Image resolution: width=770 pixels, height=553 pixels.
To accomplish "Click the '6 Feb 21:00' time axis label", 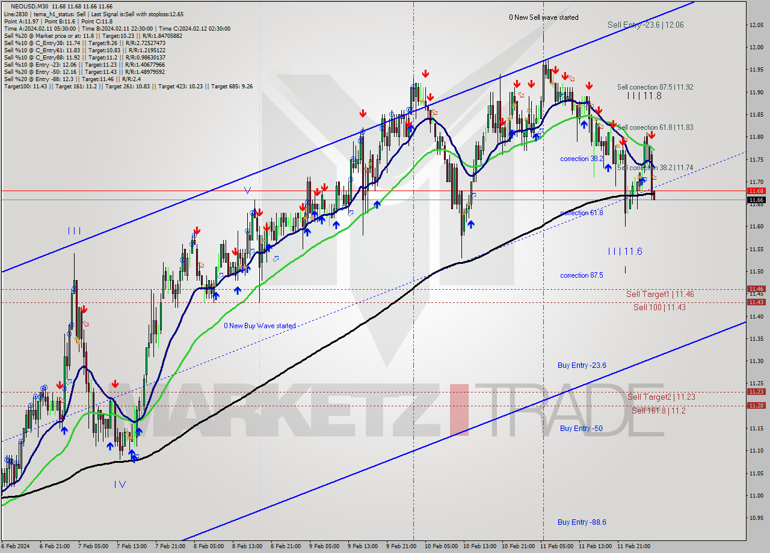I will (x=55, y=546).
